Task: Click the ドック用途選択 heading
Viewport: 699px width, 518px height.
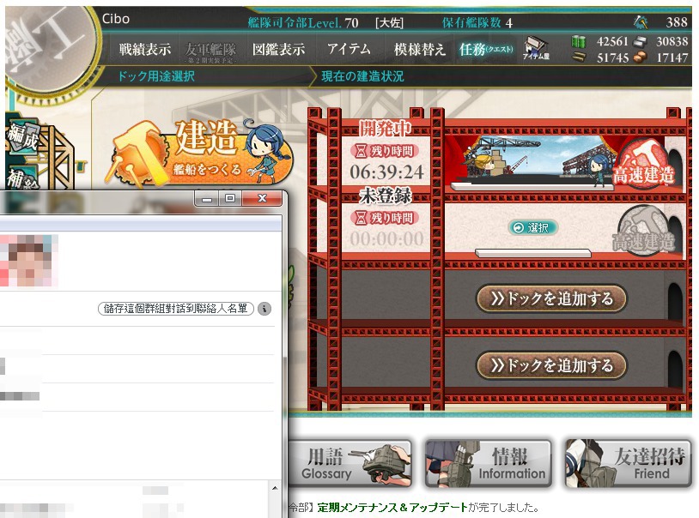Action: (x=156, y=76)
